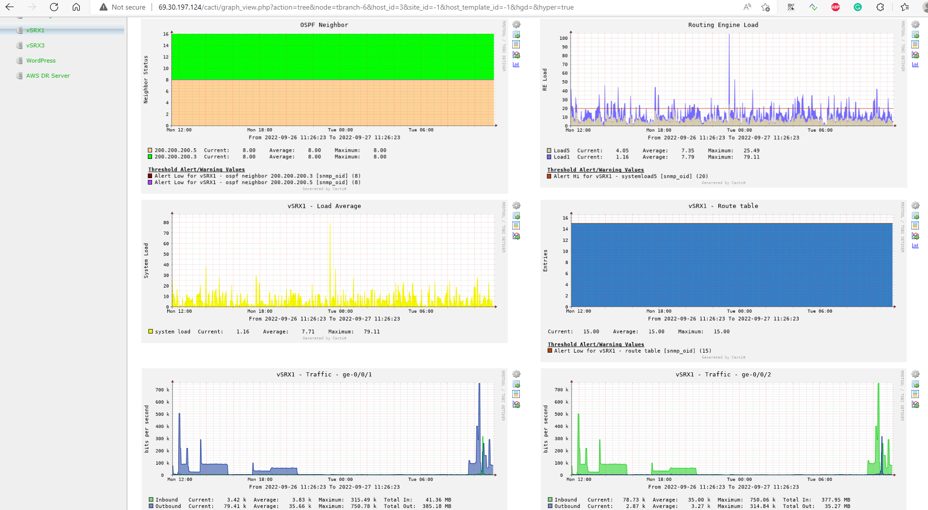The height and width of the screenshot is (510, 928).
Task: Reload the Cacti page
Action: pos(54,7)
